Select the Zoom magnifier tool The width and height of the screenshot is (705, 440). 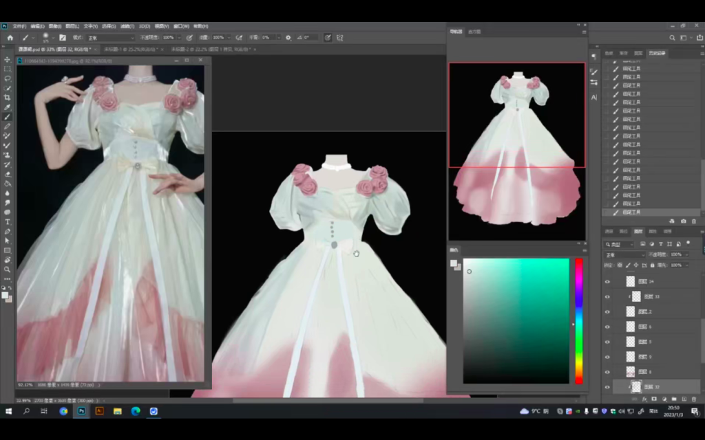tap(7, 269)
